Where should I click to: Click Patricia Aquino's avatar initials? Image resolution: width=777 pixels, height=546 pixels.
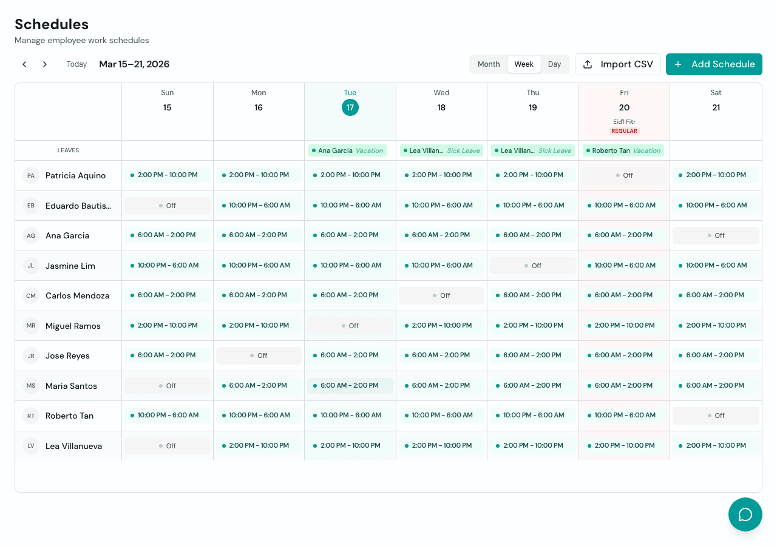[30, 175]
